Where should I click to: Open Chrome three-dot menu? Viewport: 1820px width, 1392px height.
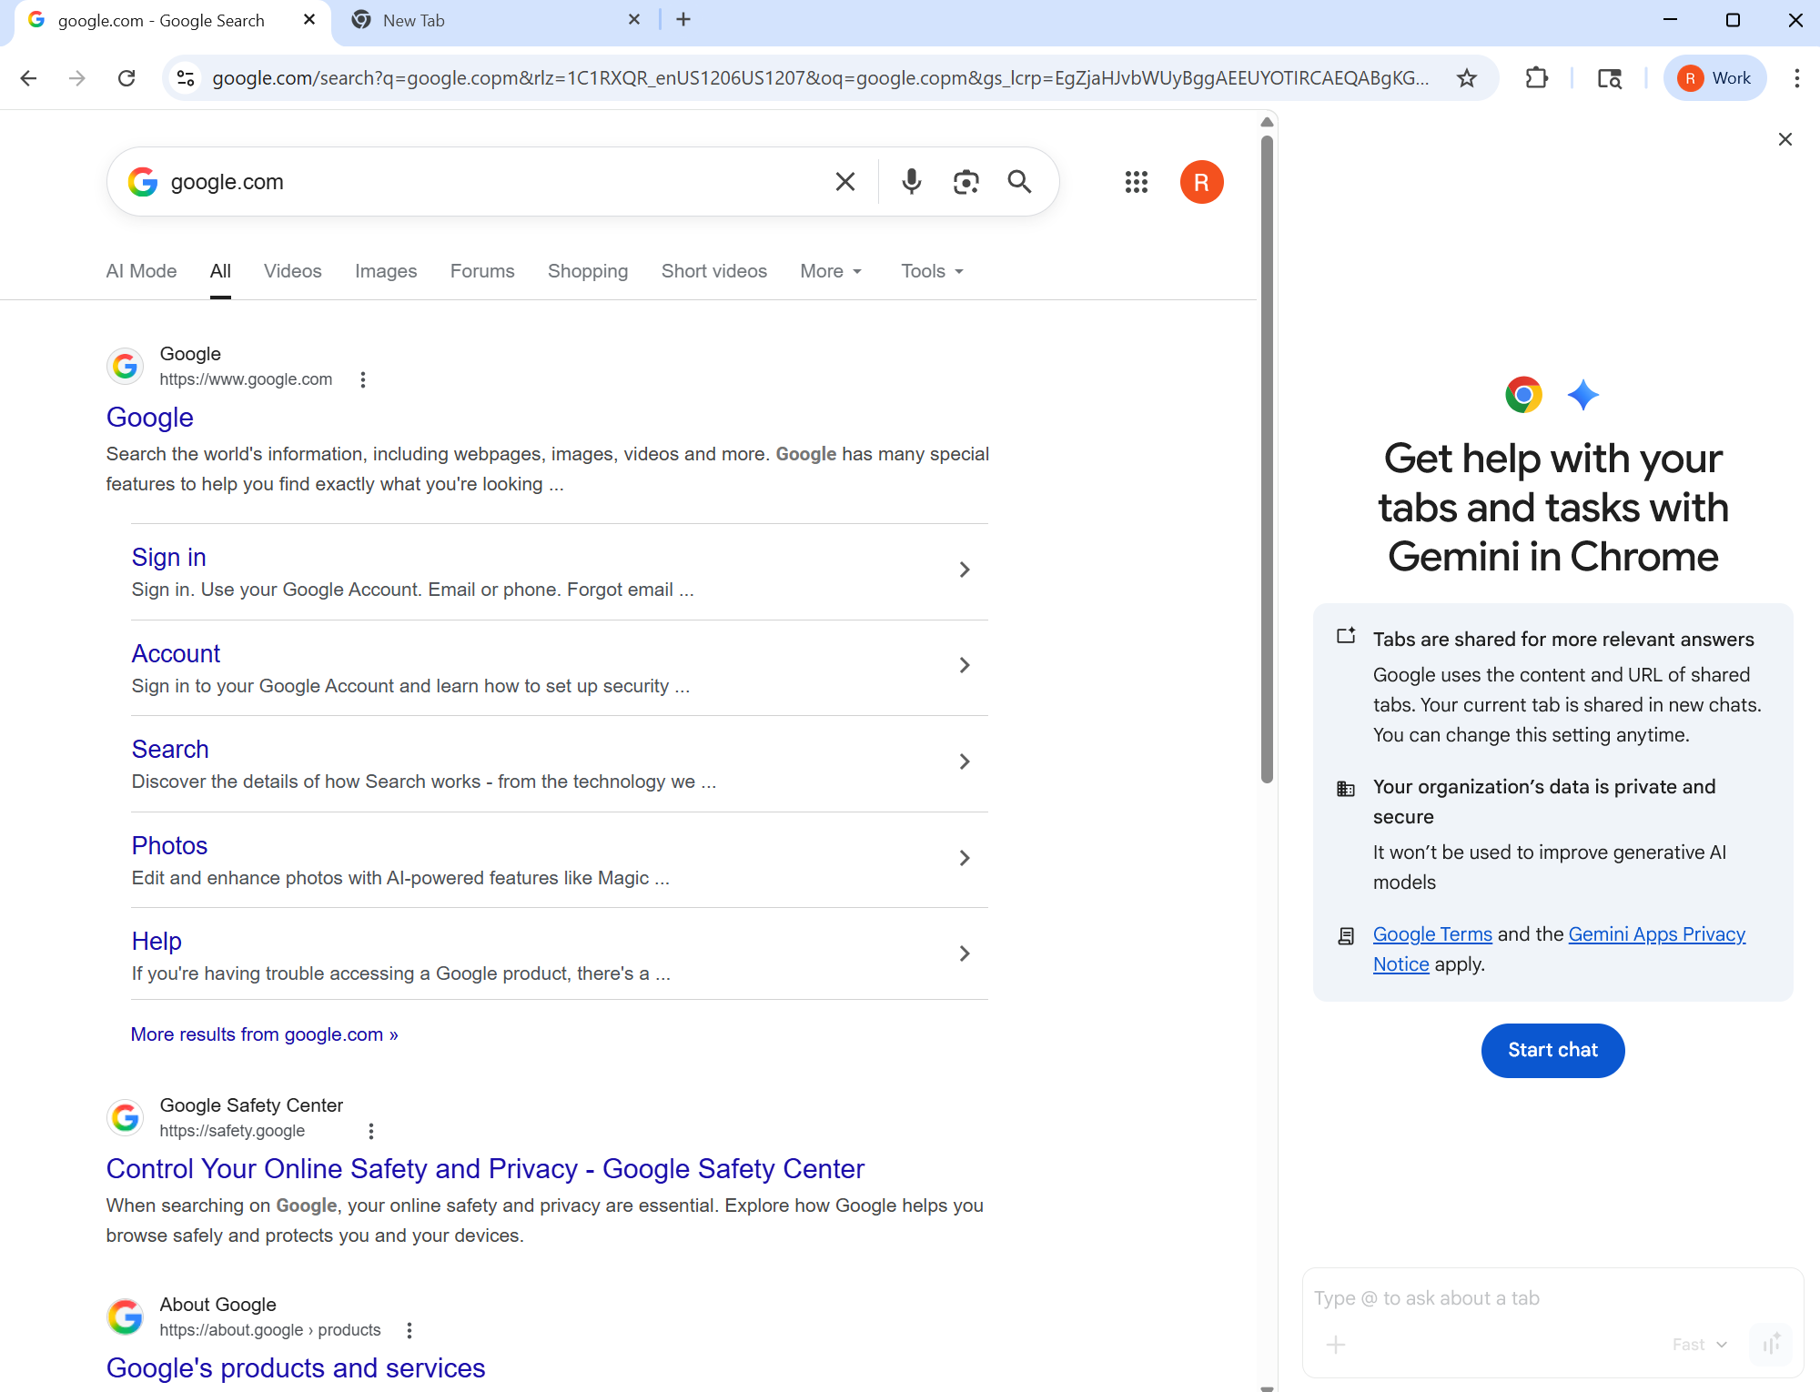click(1796, 78)
